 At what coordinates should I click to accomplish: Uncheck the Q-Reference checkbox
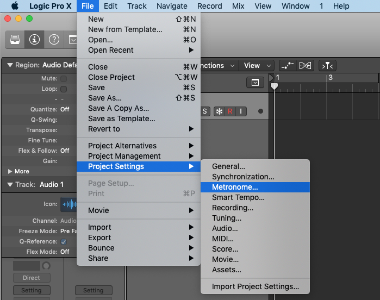pyautogui.click(x=64, y=242)
